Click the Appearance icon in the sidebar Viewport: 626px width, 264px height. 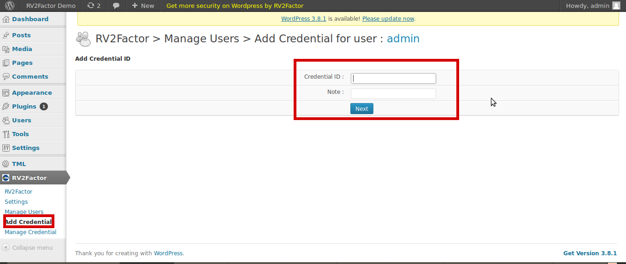pos(6,93)
